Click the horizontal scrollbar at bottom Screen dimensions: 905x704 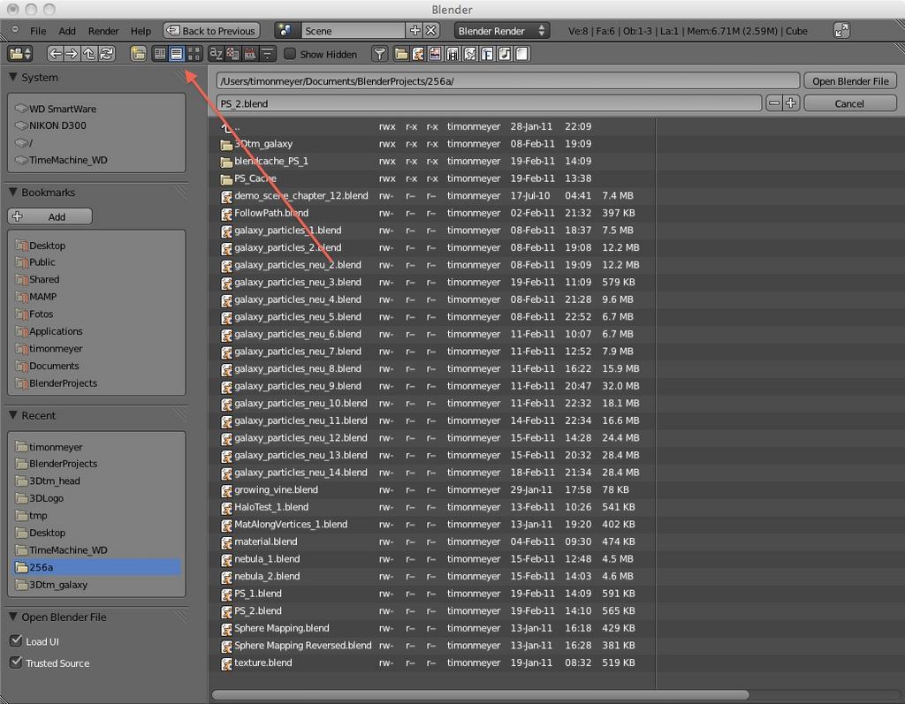pyautogui.click(x=480, y=695)
